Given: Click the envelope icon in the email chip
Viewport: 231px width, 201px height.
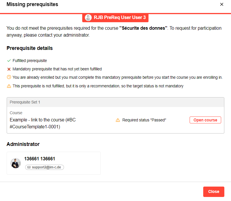Looking at the screenshot, I should [29, 167].
